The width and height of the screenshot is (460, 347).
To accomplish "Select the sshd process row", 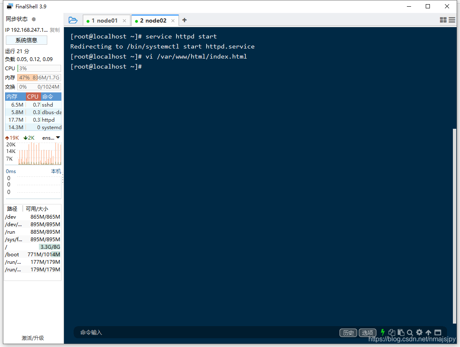I will pyautogui.click(x=33, y=105).
